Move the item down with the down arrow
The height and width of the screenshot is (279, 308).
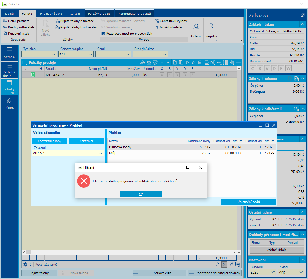162,62
